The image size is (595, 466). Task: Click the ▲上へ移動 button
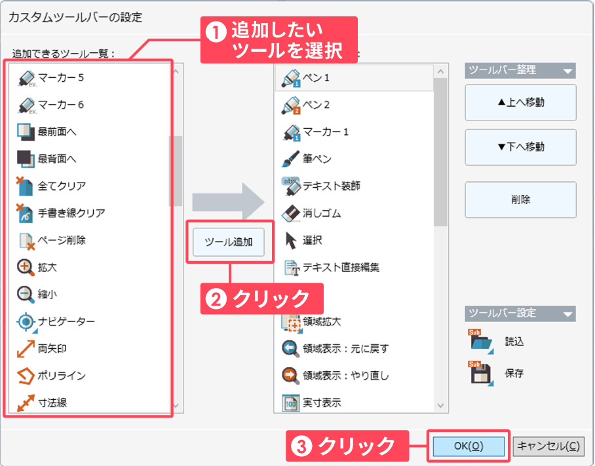pos(520,102)
